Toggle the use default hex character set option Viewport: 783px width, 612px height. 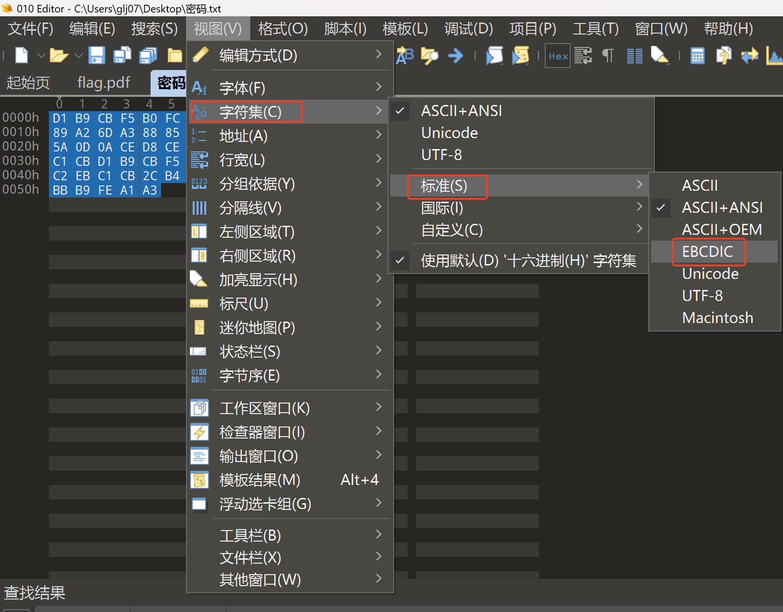click(x=528, y=261)
